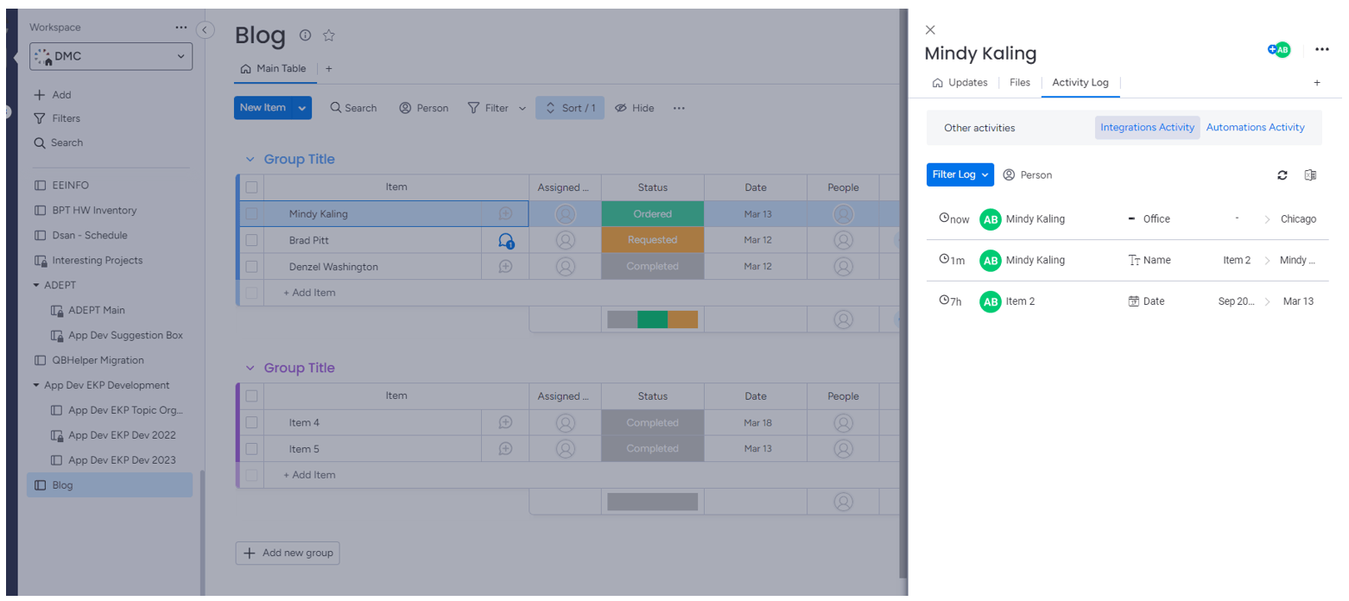The height and width of the screenshot is (601, 1349).
Task: Open New Item dropdown arrow
Action: coord(301,108)
